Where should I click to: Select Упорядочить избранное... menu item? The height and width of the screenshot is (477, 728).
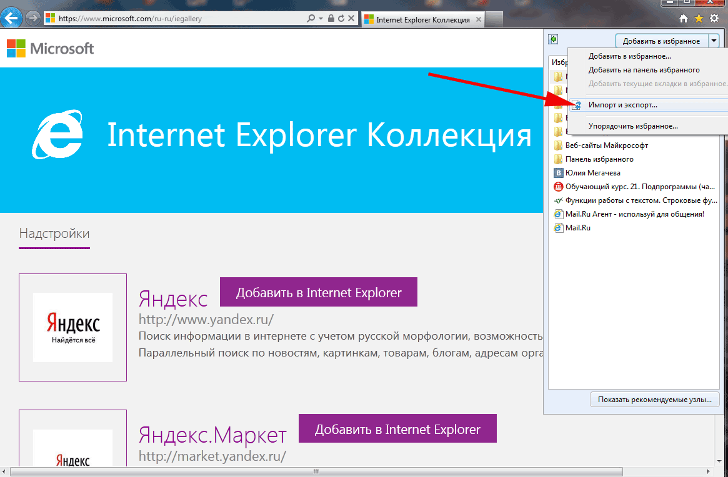click(633, 125)
